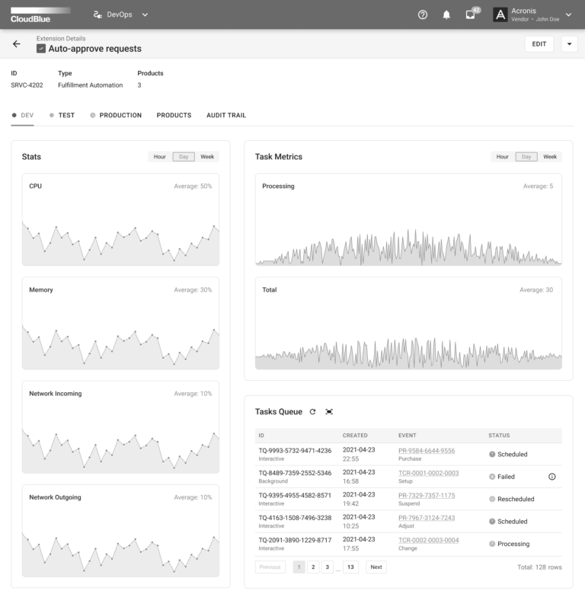
Task: Click task ID TQ-2091-3890-1229-8717
Action: tap(295, 540)
